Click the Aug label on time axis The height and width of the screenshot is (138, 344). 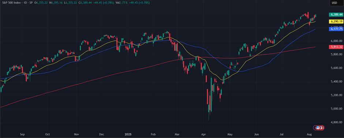[x=309, y=135]
